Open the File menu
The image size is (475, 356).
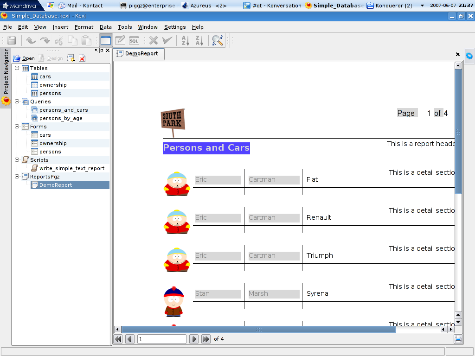[7, 27]
